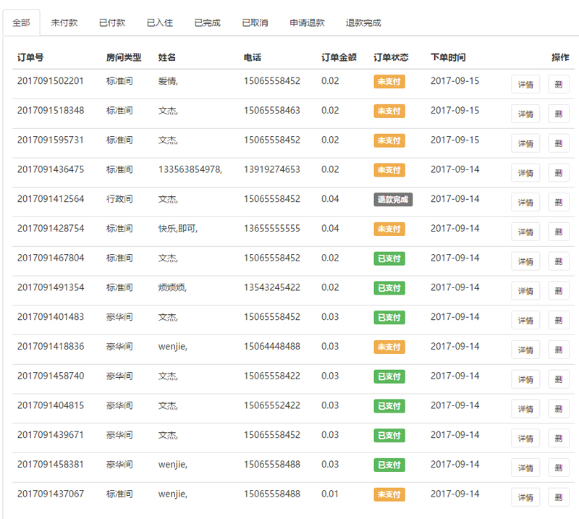The image size is (579, 519).
Task: Click the 订单金额 column header
Action: pos(339,57)
